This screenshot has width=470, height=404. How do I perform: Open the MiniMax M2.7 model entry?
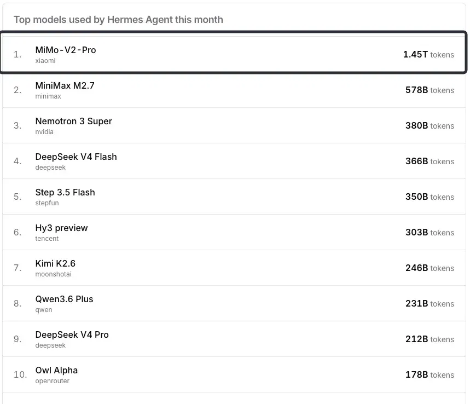234,90
